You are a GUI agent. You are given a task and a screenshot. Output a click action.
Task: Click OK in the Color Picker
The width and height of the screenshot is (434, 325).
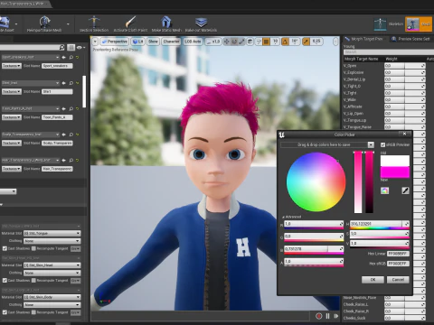click(373, 280)
